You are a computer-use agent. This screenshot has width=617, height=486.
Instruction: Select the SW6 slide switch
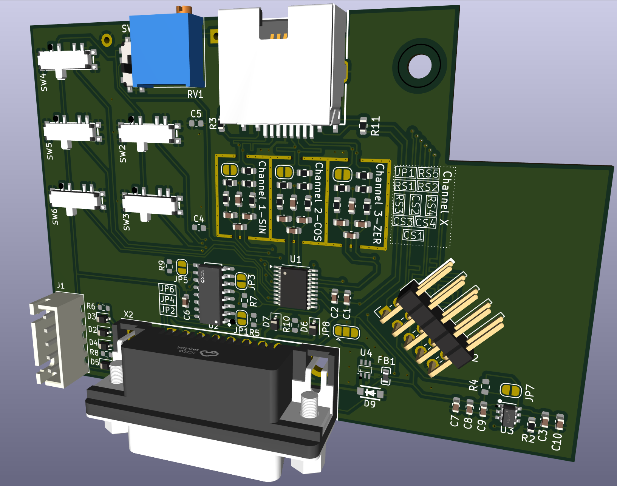tap(74, 200)
